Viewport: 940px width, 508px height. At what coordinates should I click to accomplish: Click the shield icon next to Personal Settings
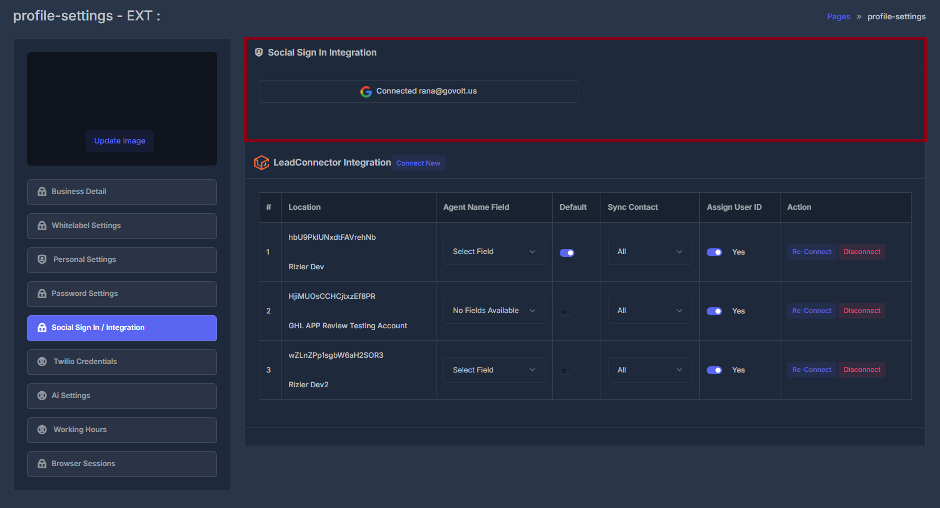pyautogui.click(x=42, y=259)
